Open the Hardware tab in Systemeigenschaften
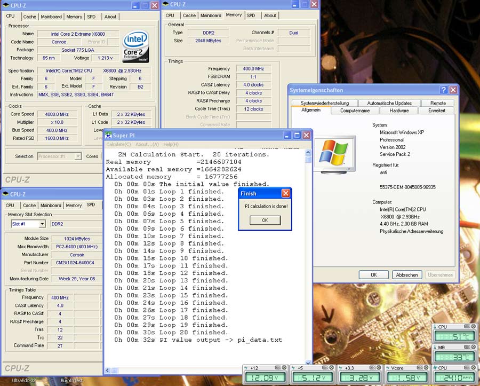Image resolution: width=480 pixels, height=386 pixels. (399, 111)
